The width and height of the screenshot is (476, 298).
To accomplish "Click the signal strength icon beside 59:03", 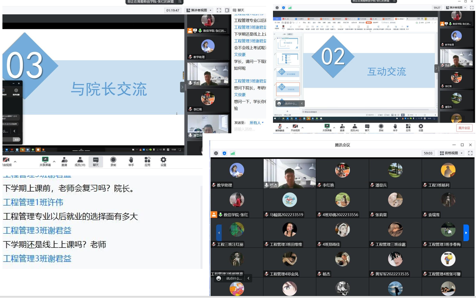I will click(233, 153).
